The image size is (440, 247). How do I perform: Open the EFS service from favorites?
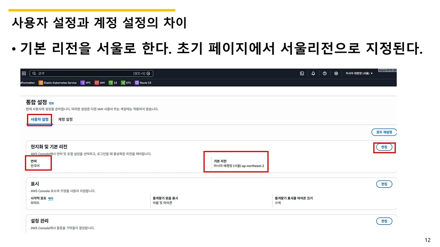coord(126,82)
